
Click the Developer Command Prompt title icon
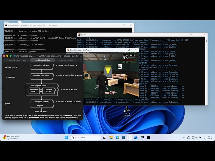click(x=6, y=25)
